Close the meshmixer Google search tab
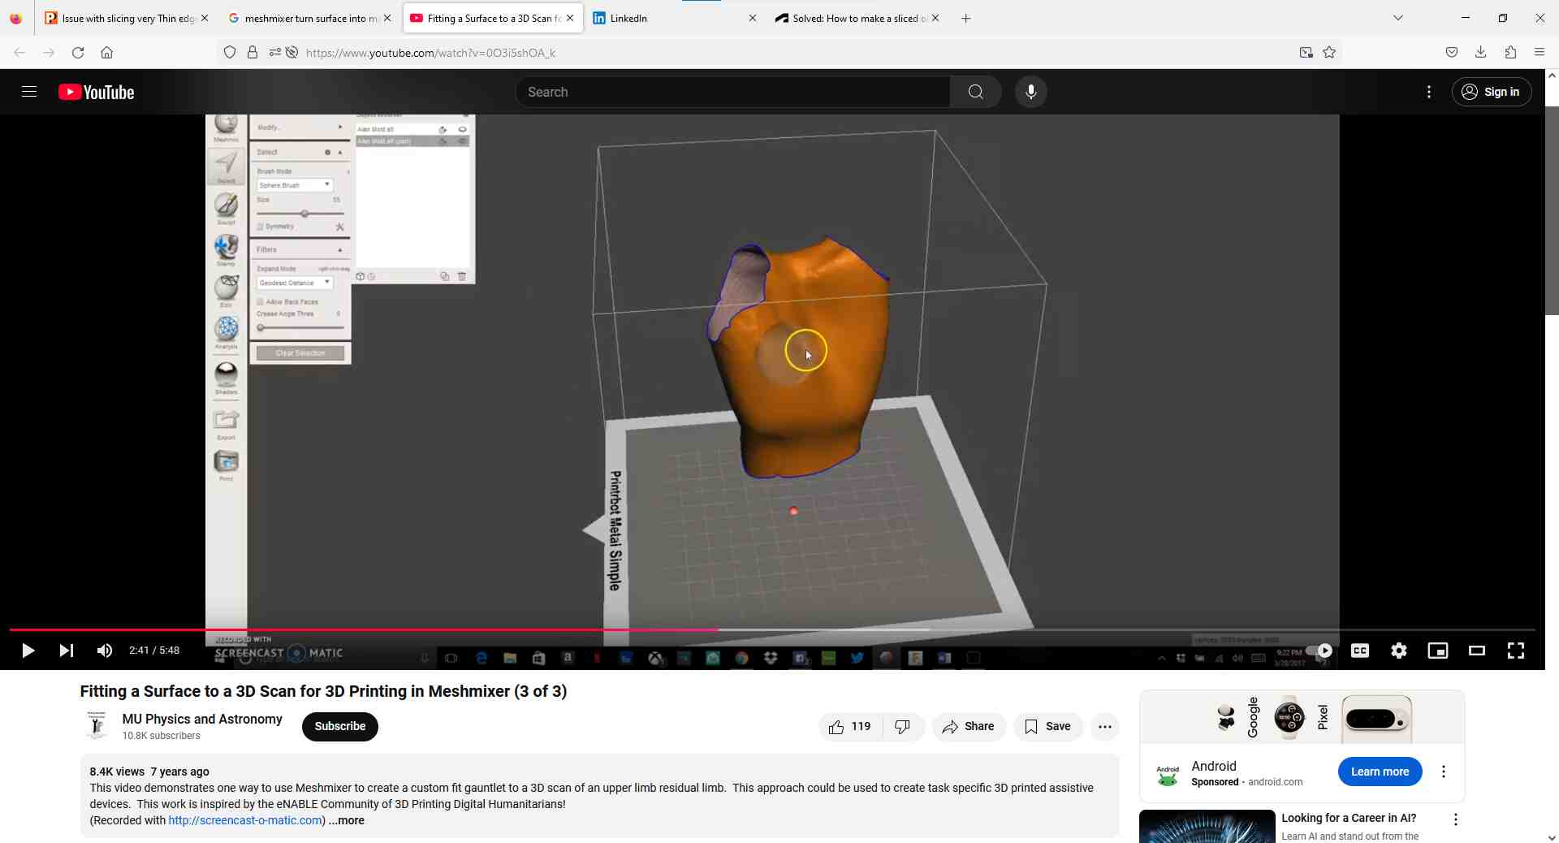This screenshot has height=843, width=1559. click(387, 18)
